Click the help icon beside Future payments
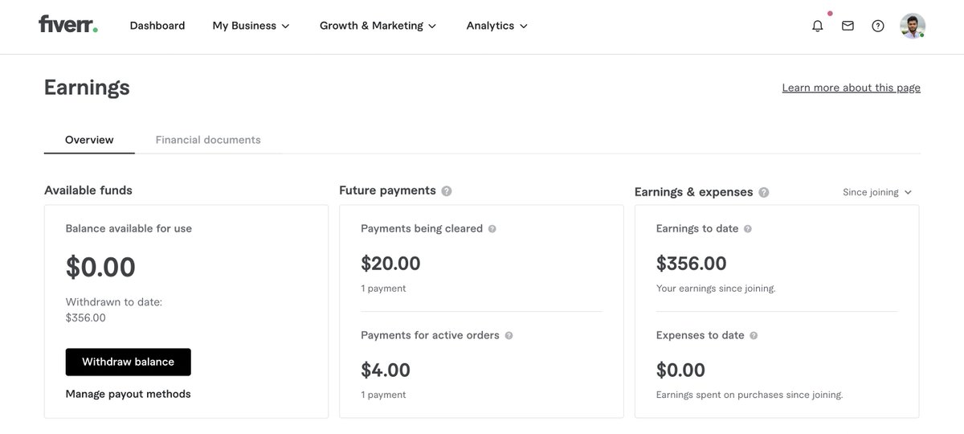Image resolution: width=964 pixels, height=434 pixels. 447,191
